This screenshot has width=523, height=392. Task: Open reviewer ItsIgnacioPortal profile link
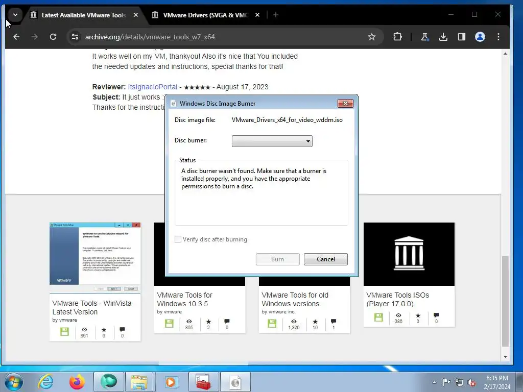152,87
